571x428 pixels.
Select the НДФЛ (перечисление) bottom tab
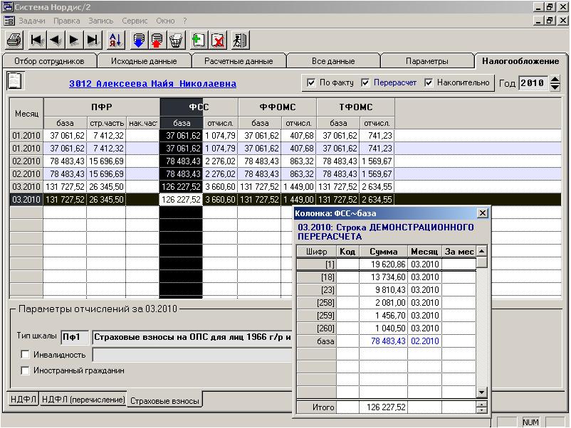click(83, 400)
